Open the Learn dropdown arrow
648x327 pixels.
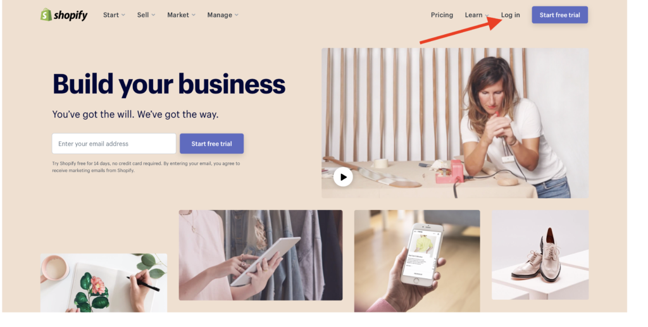pos(487,15)
